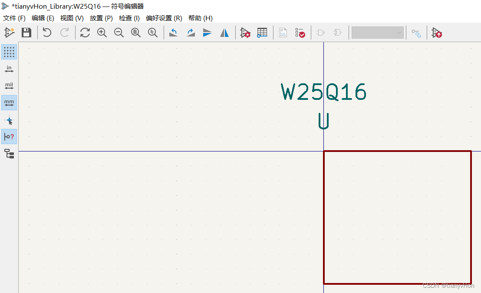Show De Morgan alternate body style

click(x=337, y=33)
